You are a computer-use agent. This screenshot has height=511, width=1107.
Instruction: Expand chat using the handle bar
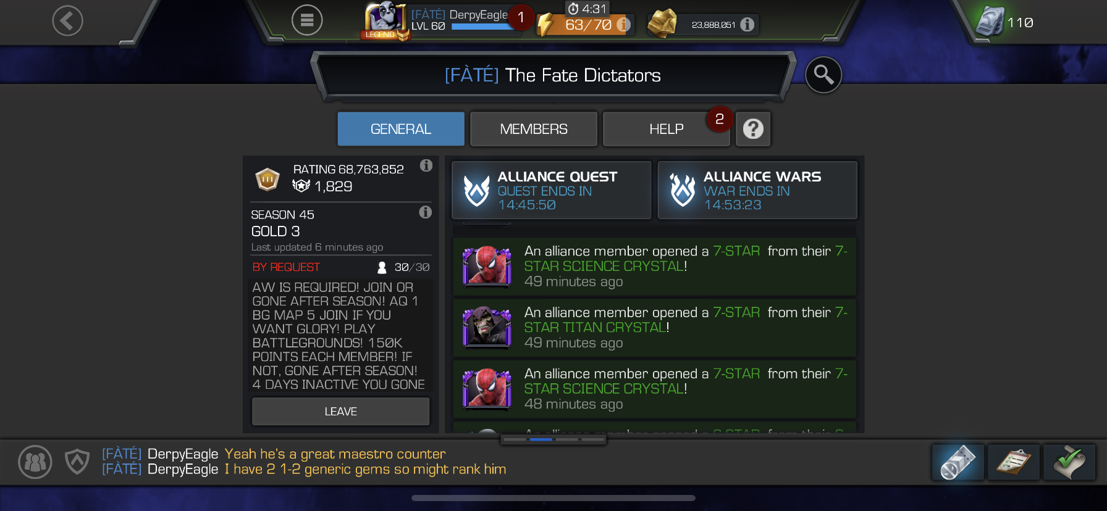[553, 439]
